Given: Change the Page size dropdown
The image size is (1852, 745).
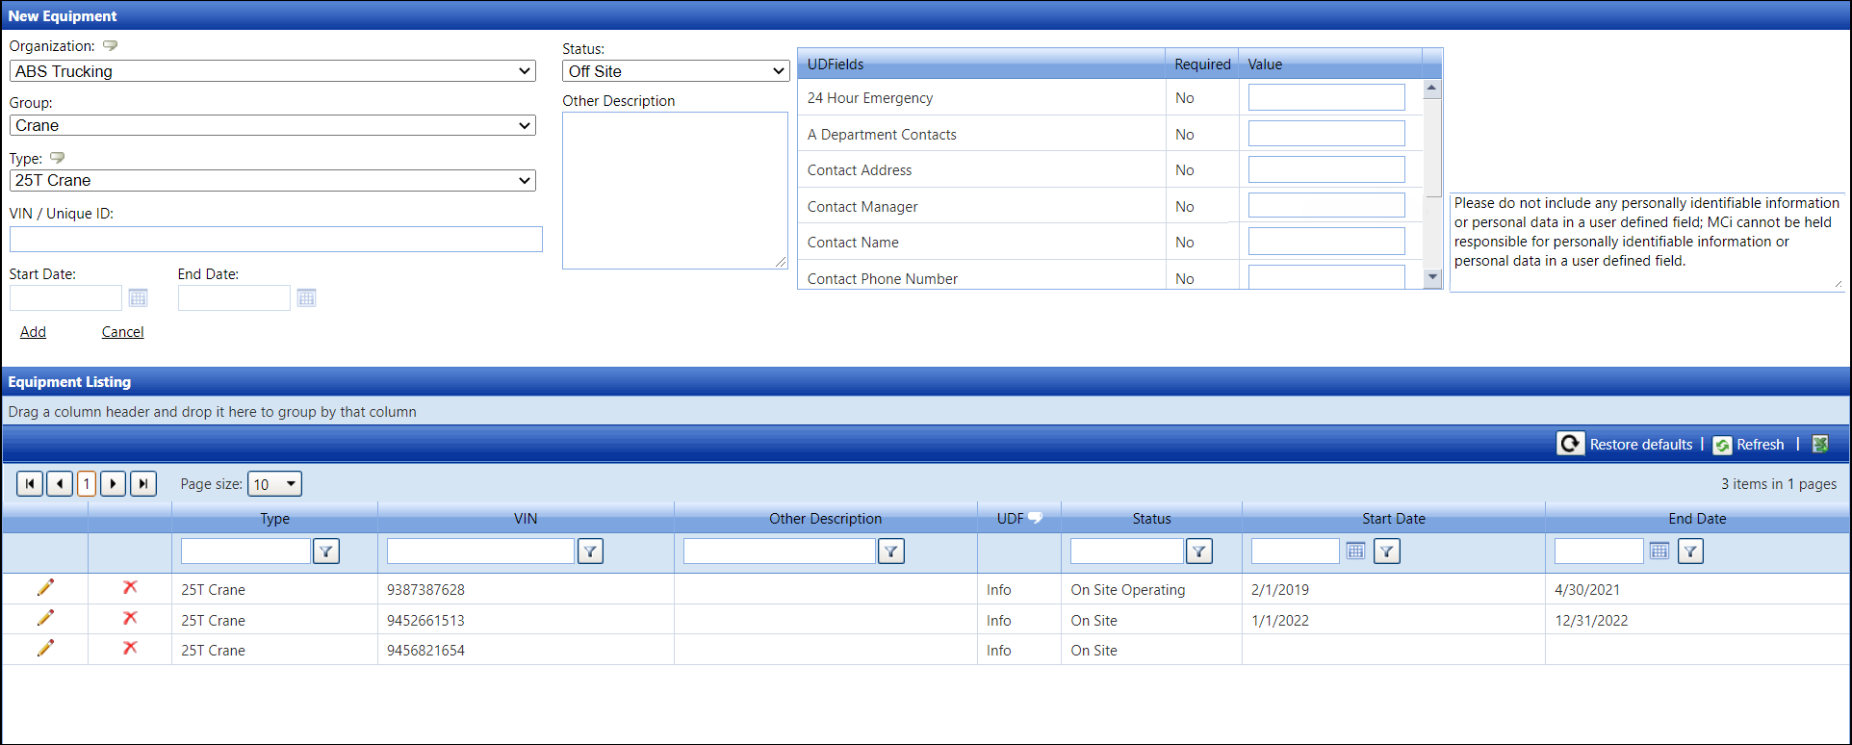Looking at the screenshot, I should [x=274, y=484].
